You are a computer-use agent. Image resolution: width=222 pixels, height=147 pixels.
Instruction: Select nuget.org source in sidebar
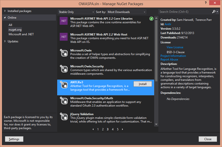(x=15, y=29)
